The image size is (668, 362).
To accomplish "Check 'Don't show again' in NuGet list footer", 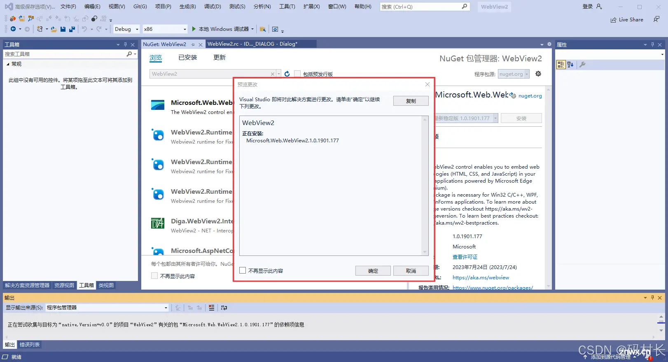I will (154, 276).
